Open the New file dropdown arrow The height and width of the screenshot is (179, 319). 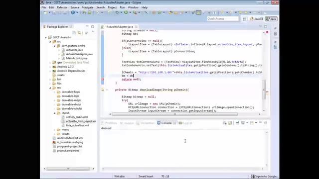(x=49, y=12)
